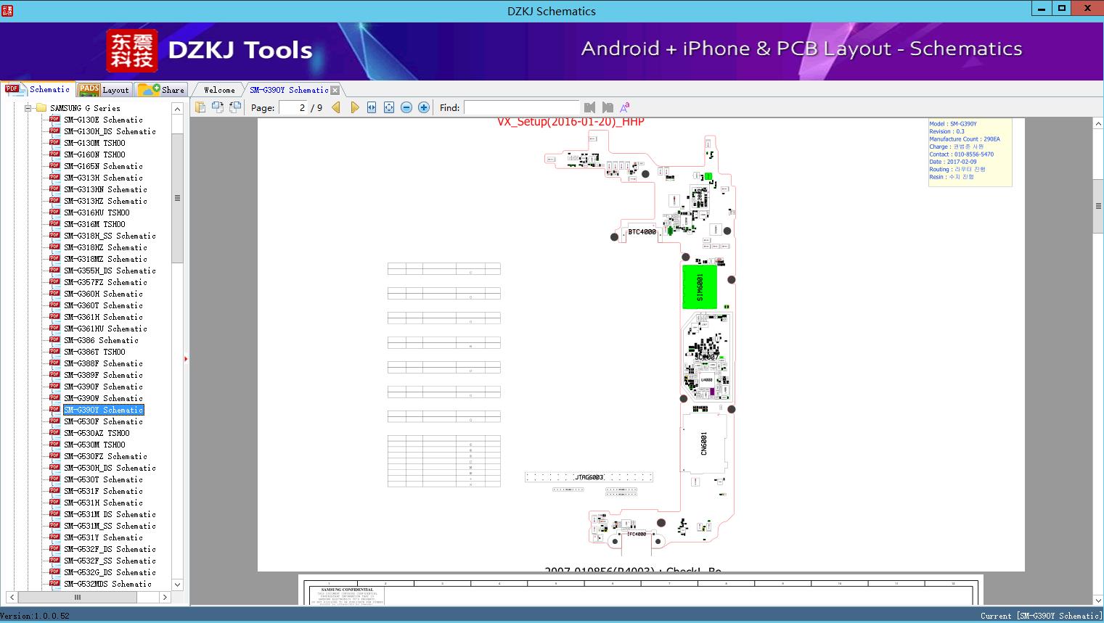Click the PDF icon beside SM-G530F Schematic
This screenshot has width=1104, height=623.
tap(54, 421)
